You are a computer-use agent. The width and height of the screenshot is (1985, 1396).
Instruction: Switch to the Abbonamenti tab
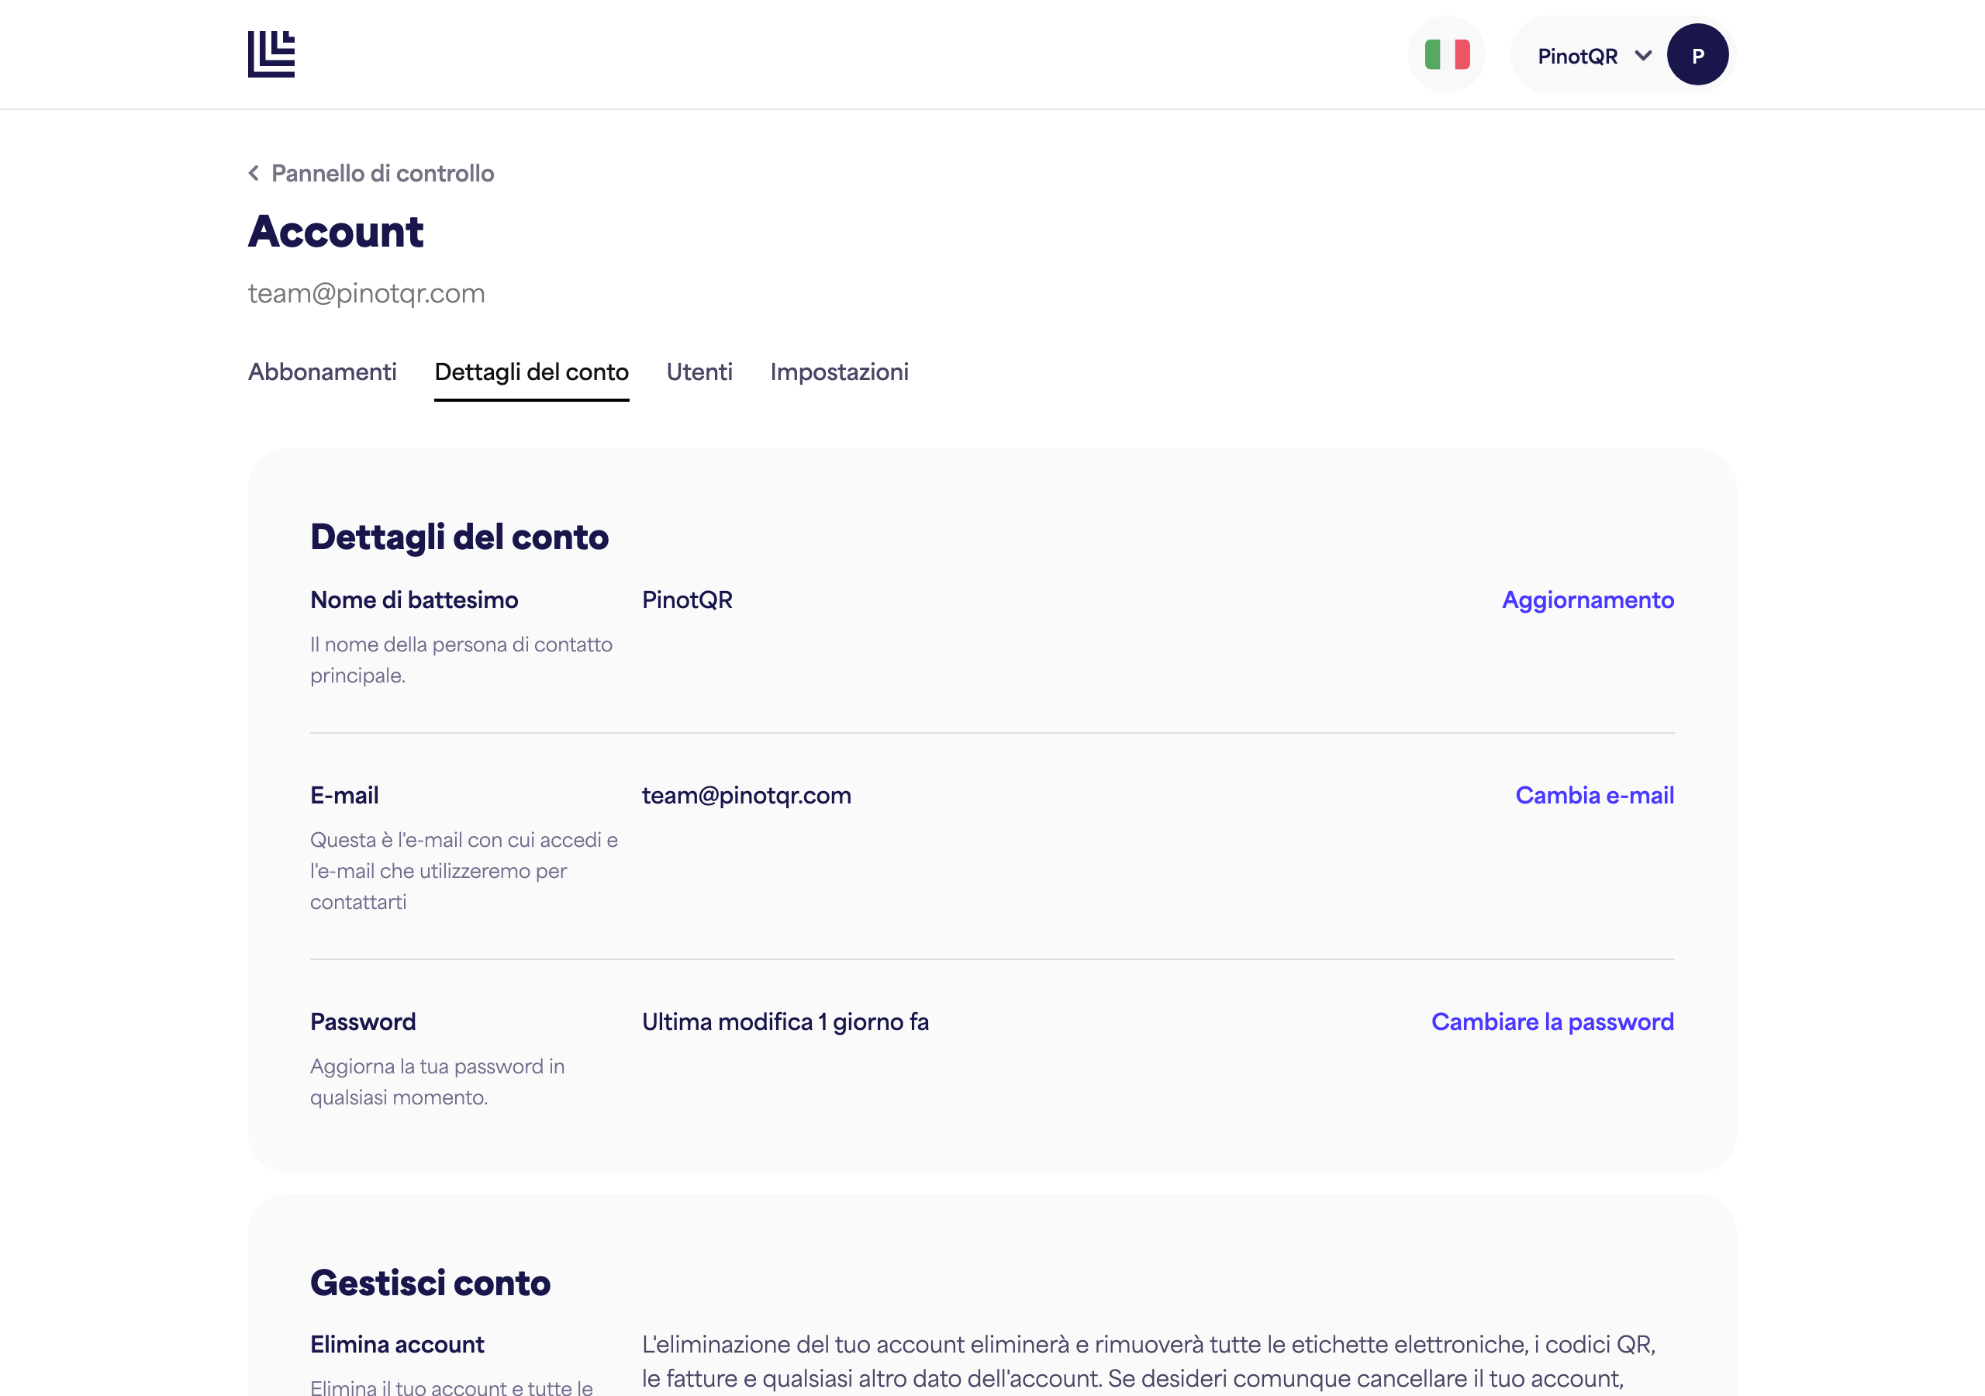pyautogui.click(x=323, y=372)
